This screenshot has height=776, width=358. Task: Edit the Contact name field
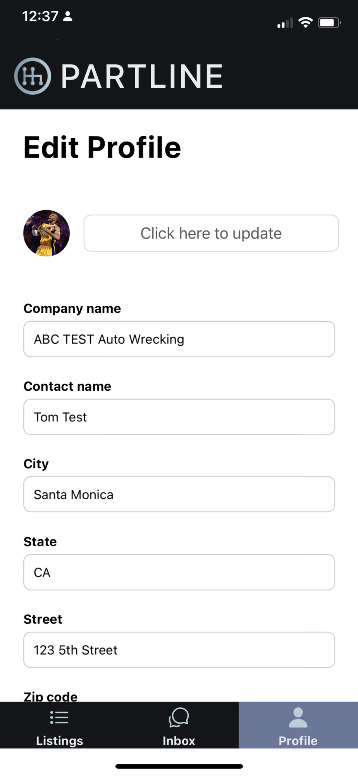click(x=179, y=417)
